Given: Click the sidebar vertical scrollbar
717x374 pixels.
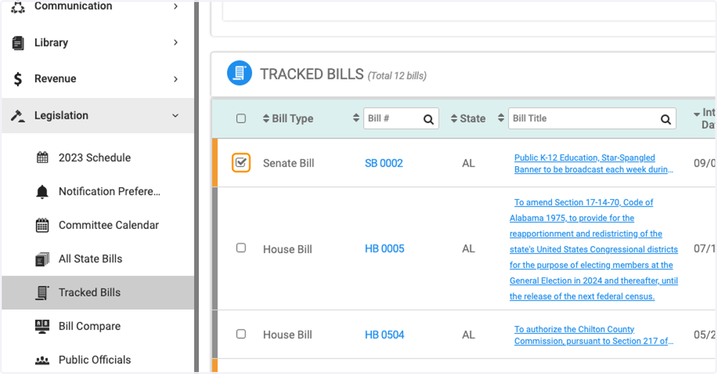Looking at the screenshot, I should [x=196, y=187].
